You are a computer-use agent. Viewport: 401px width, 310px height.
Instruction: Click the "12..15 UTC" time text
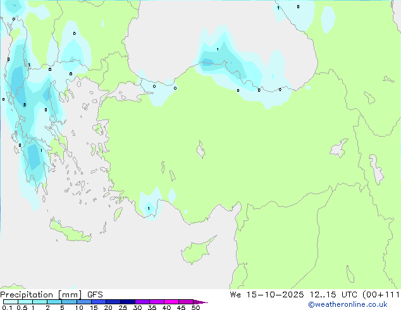click(x=333, y=295)
